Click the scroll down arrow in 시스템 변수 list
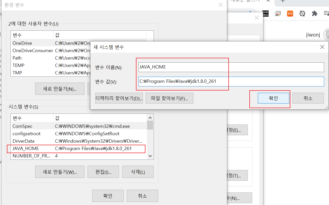Viewport: 329px width, 205px height. 150,156
